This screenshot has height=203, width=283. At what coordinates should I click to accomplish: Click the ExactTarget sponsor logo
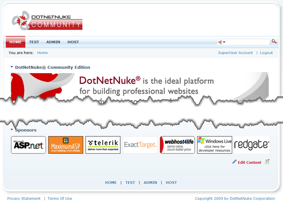click(140, 145)
